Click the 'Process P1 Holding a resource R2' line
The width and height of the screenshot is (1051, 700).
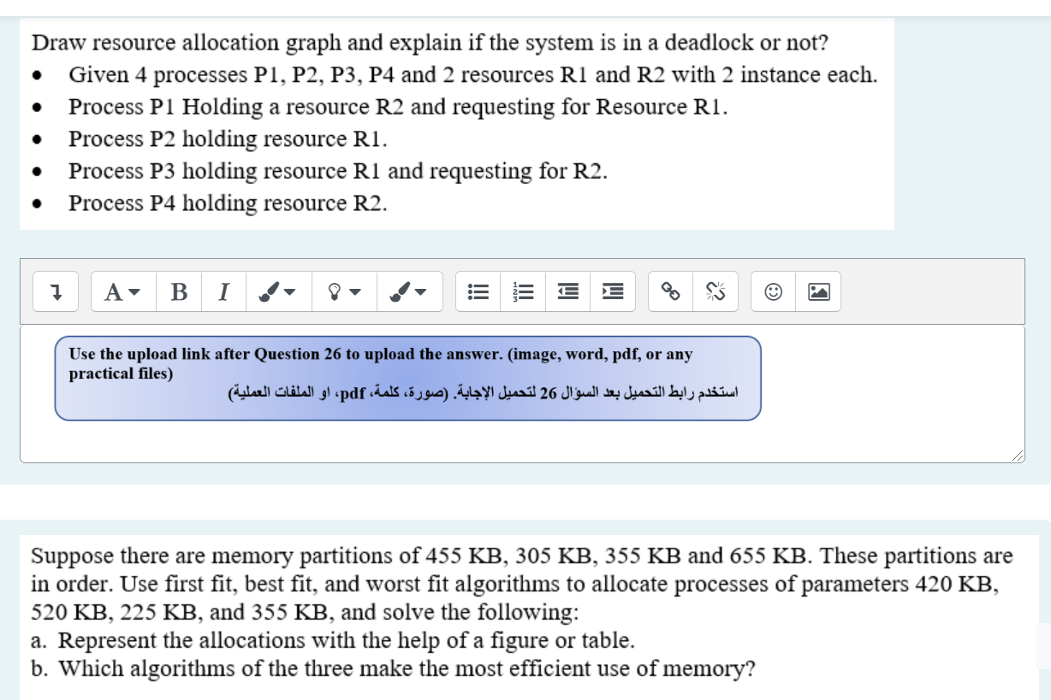point(398,107)
